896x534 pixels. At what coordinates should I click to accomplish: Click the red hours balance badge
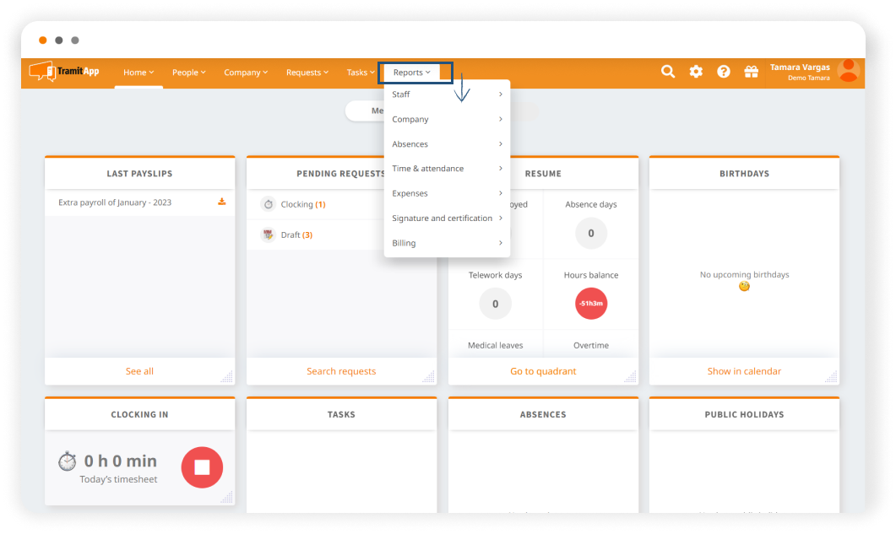pos(591,304)
